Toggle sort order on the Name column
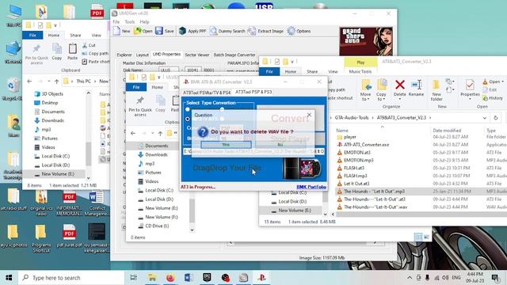This screenshot has width=507, height=285. [x=342, y=131]
